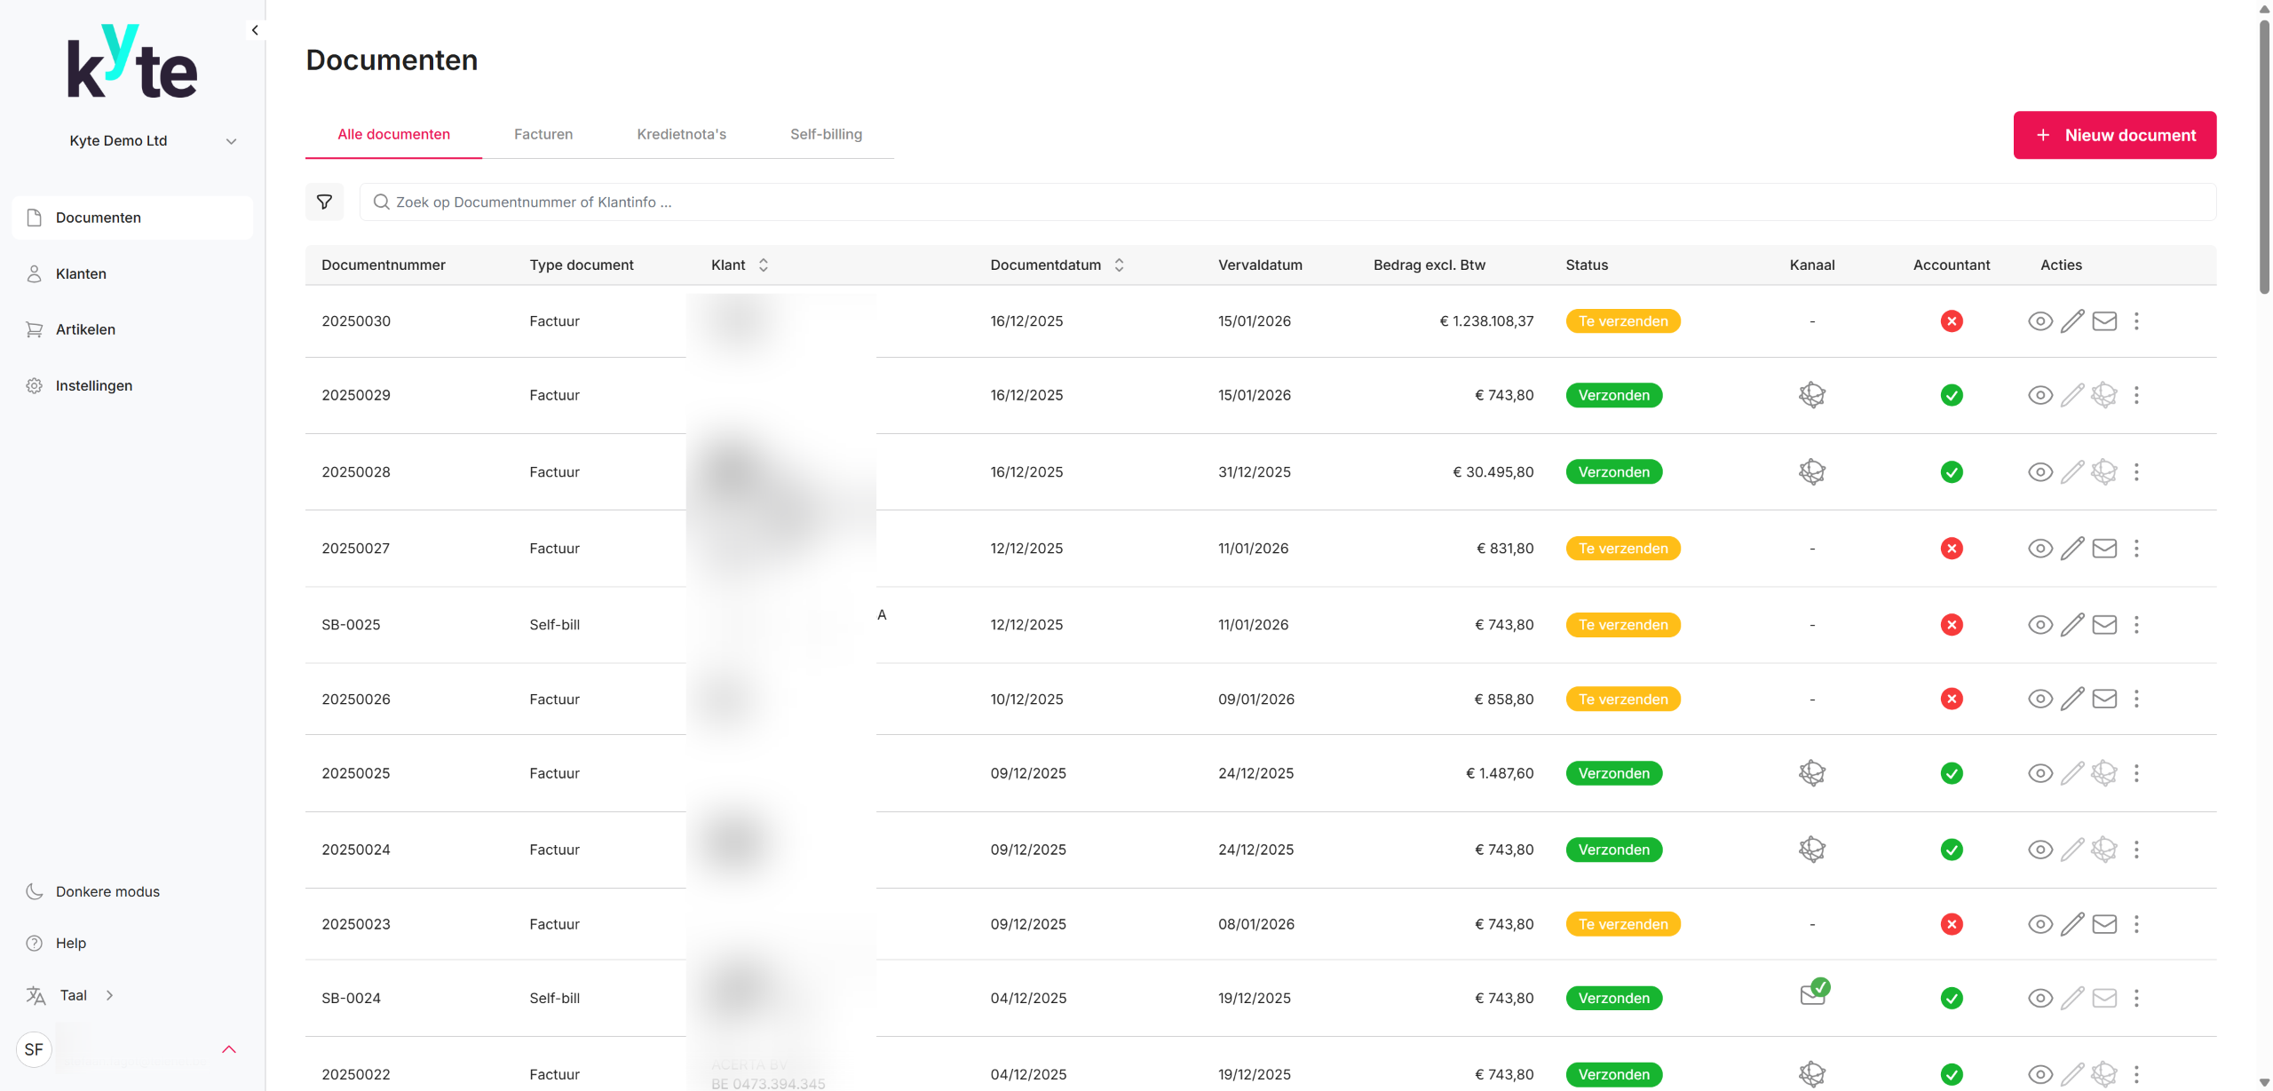
Task: Expand the user profile menu chevron
Action: [228, 1049]
